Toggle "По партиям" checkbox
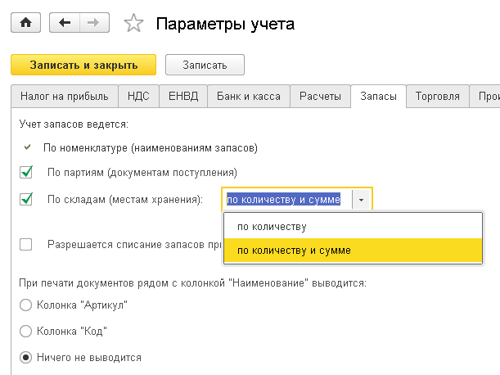This screenshot has height=375, width=500. (26, 172)
